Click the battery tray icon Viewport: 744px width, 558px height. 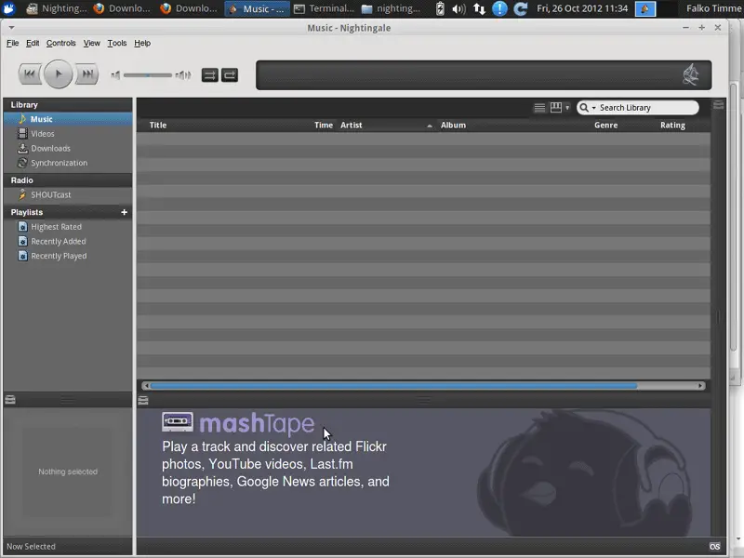[x=440, y=8]
